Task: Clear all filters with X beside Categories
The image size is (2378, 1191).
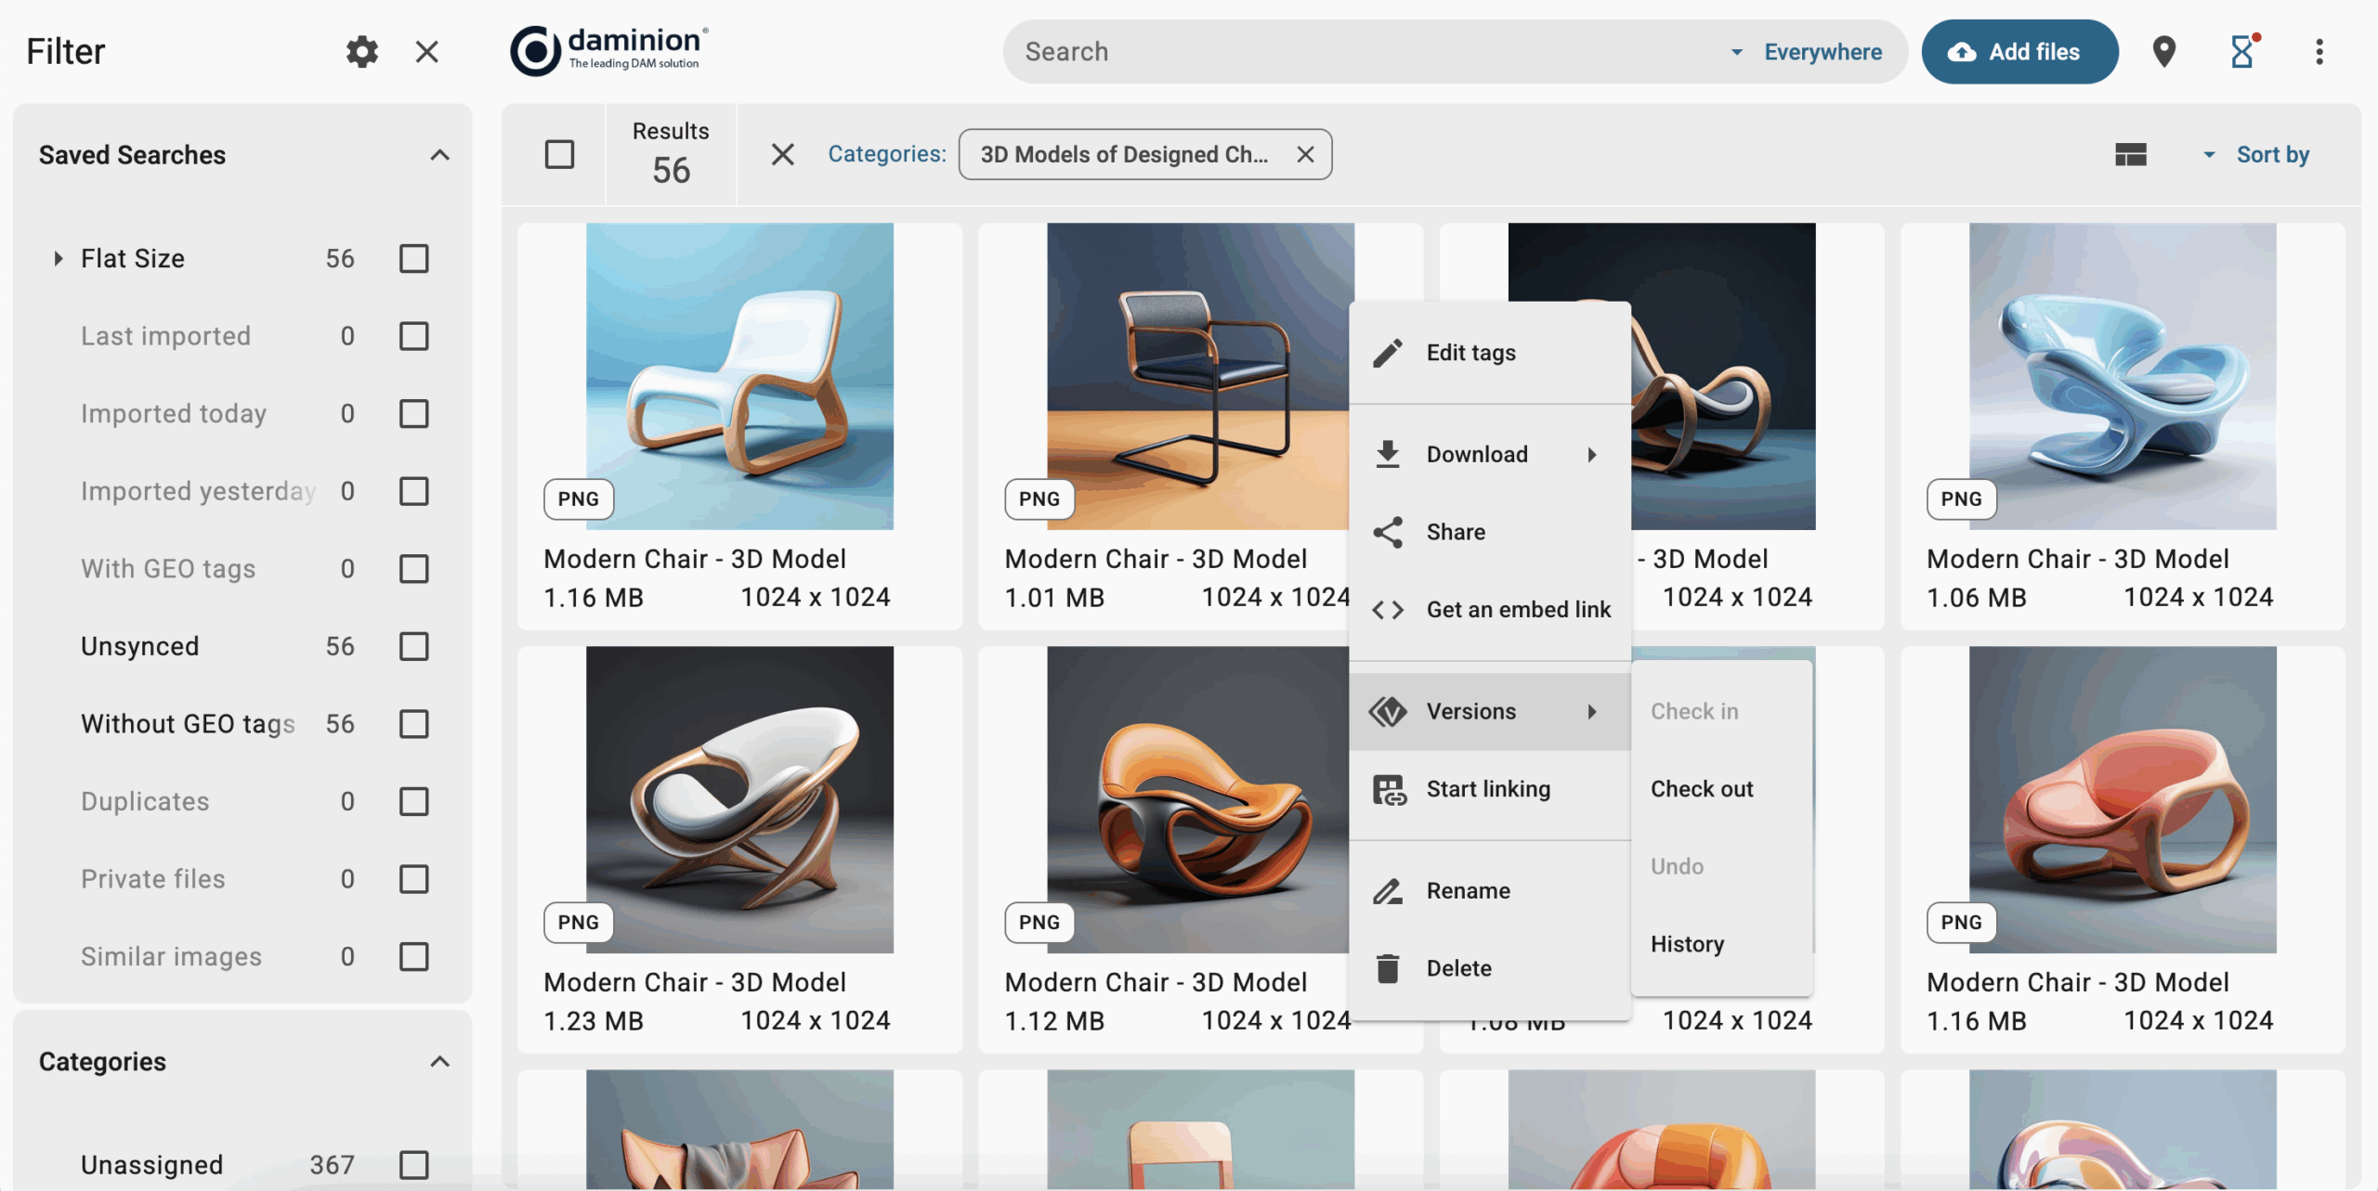Action: coord(782,155)
